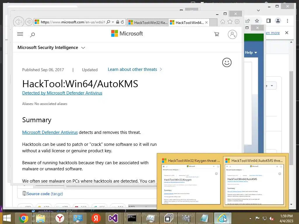Open the Notepad taskbar icon
299x224 pixels.
pos(204,218)
